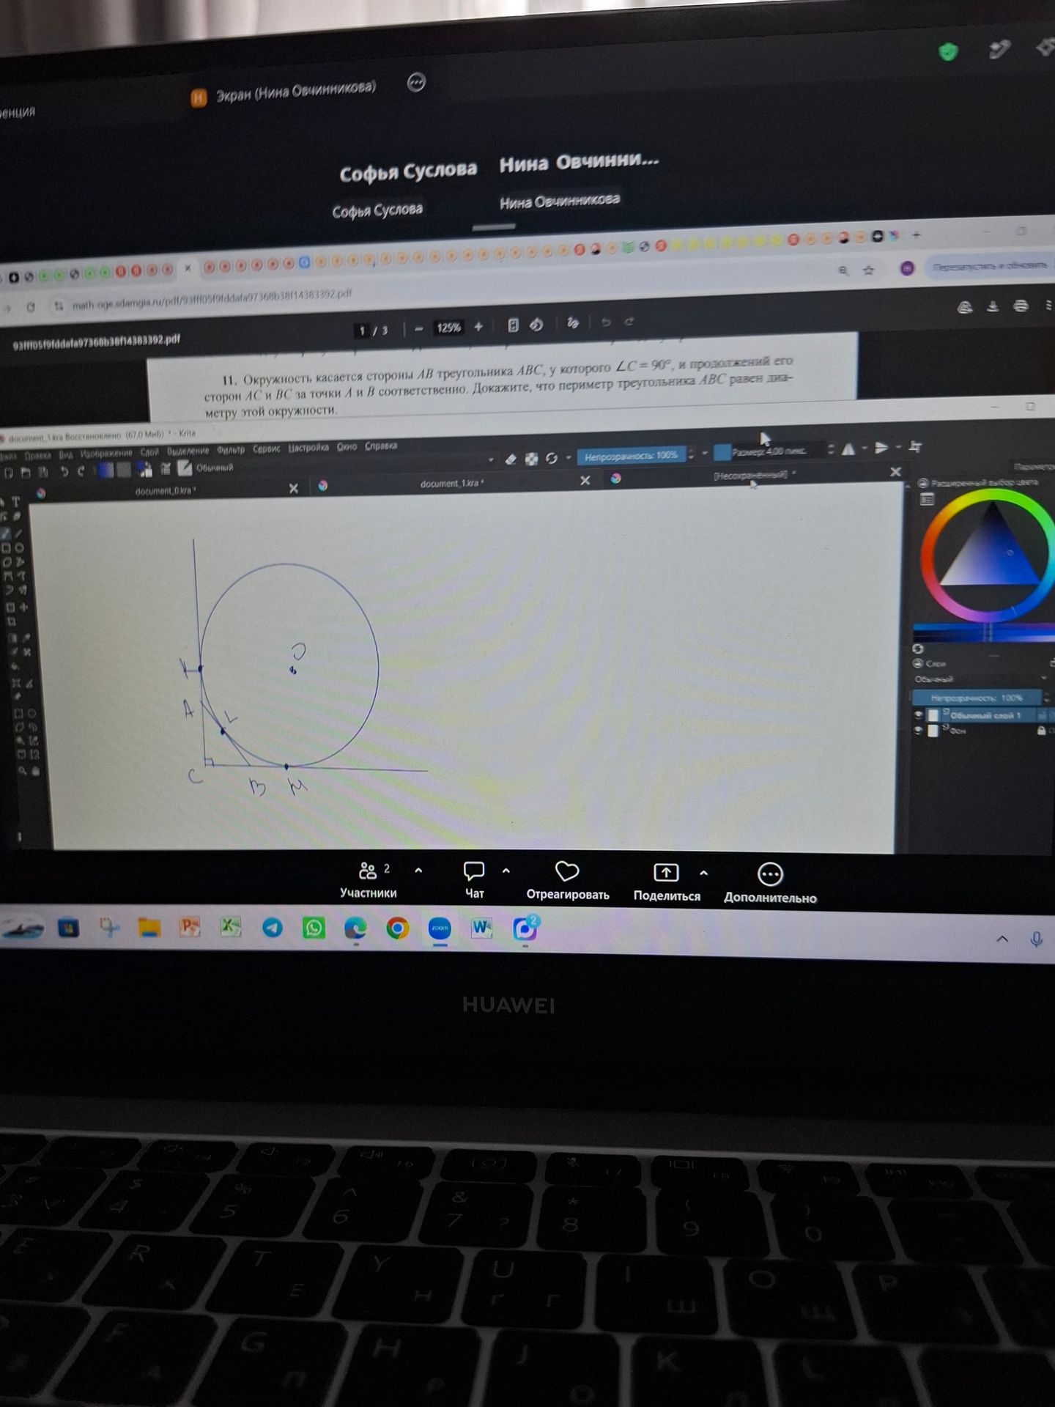Adjust toolbar Непрозрачность 100% slider
This screenshot has width=1055, height=1407.
[632, 456]
